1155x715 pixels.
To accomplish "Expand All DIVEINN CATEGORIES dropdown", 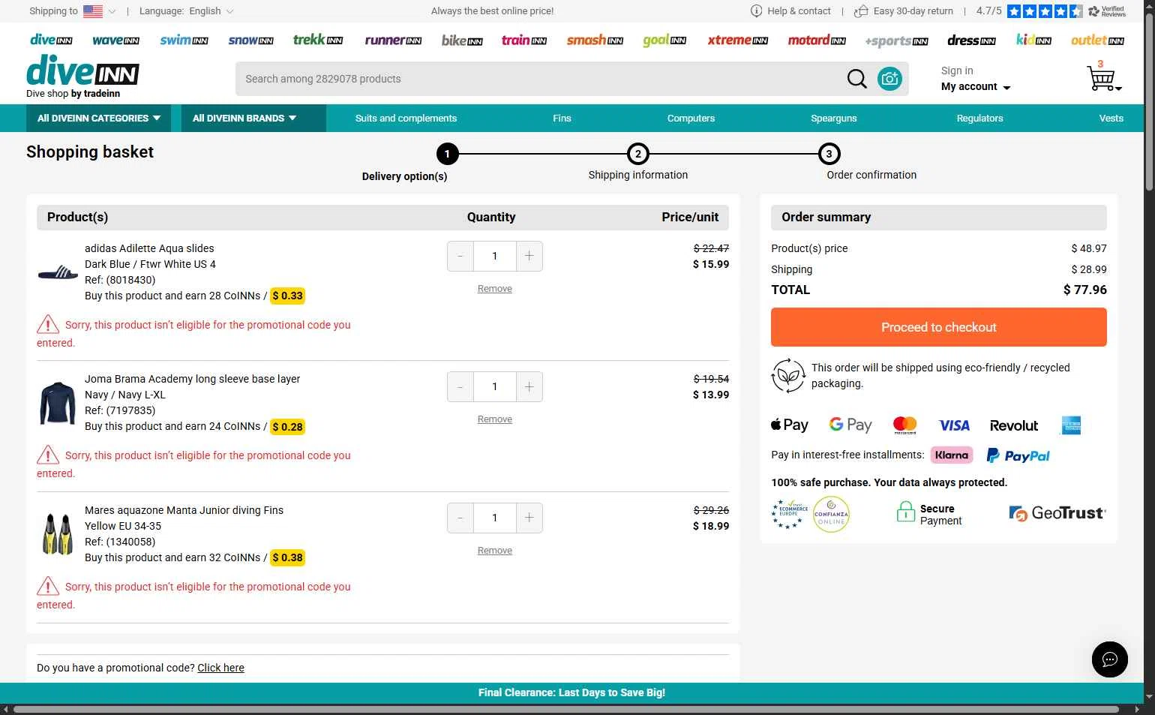I will (x=99, y=119).
